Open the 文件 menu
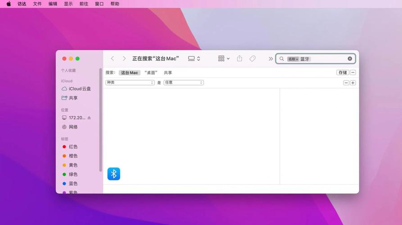Viewport: 402px width, 225px height. tap(37, 4)
